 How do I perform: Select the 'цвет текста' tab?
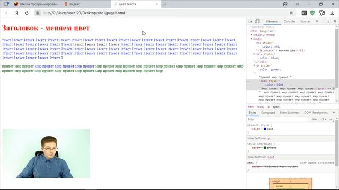tap(136, 4)
